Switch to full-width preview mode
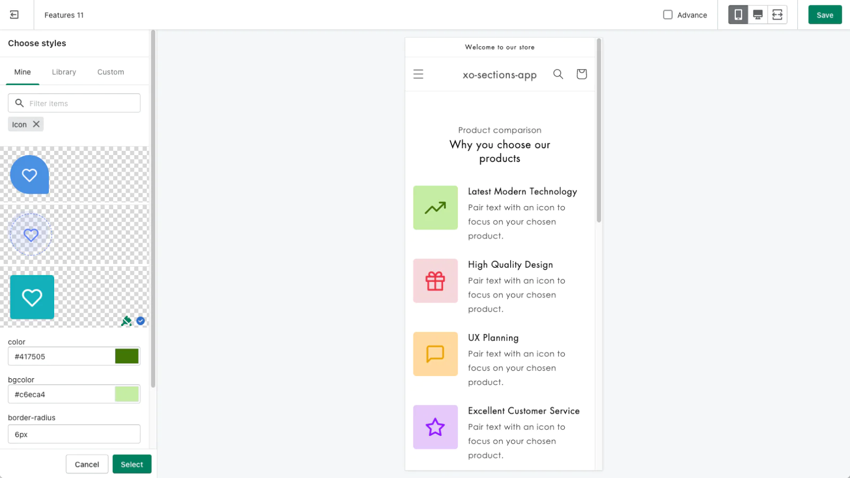 [x=777, y=15]
